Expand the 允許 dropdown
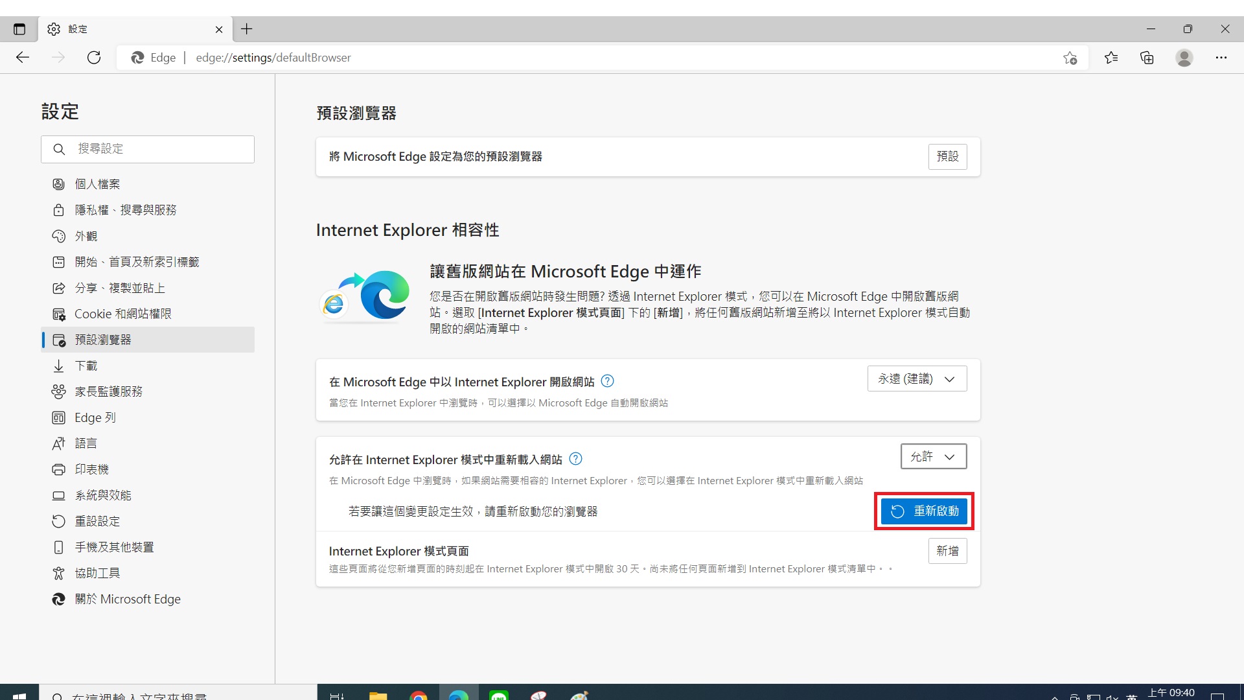 point(933,456)
